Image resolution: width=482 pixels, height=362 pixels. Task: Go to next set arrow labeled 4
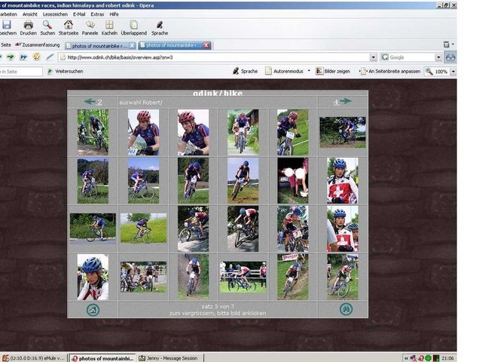coord(343,101)
